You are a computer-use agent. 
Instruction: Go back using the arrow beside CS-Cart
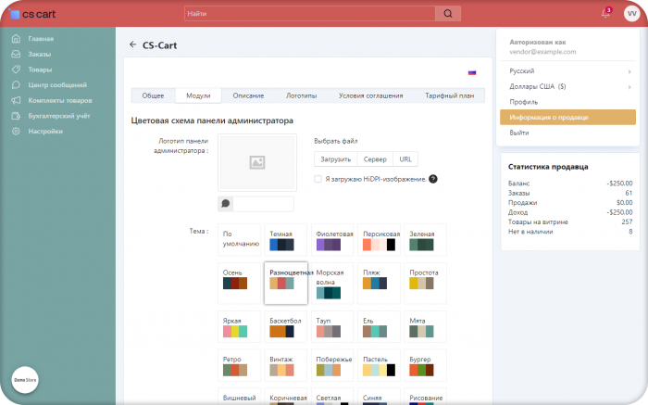coord(132,44)
